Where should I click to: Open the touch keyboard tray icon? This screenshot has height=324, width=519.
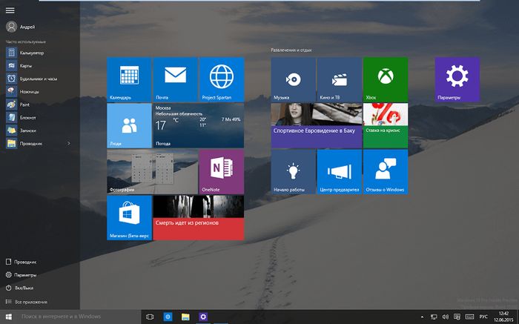pyautogui.click(x=469, y=317)
